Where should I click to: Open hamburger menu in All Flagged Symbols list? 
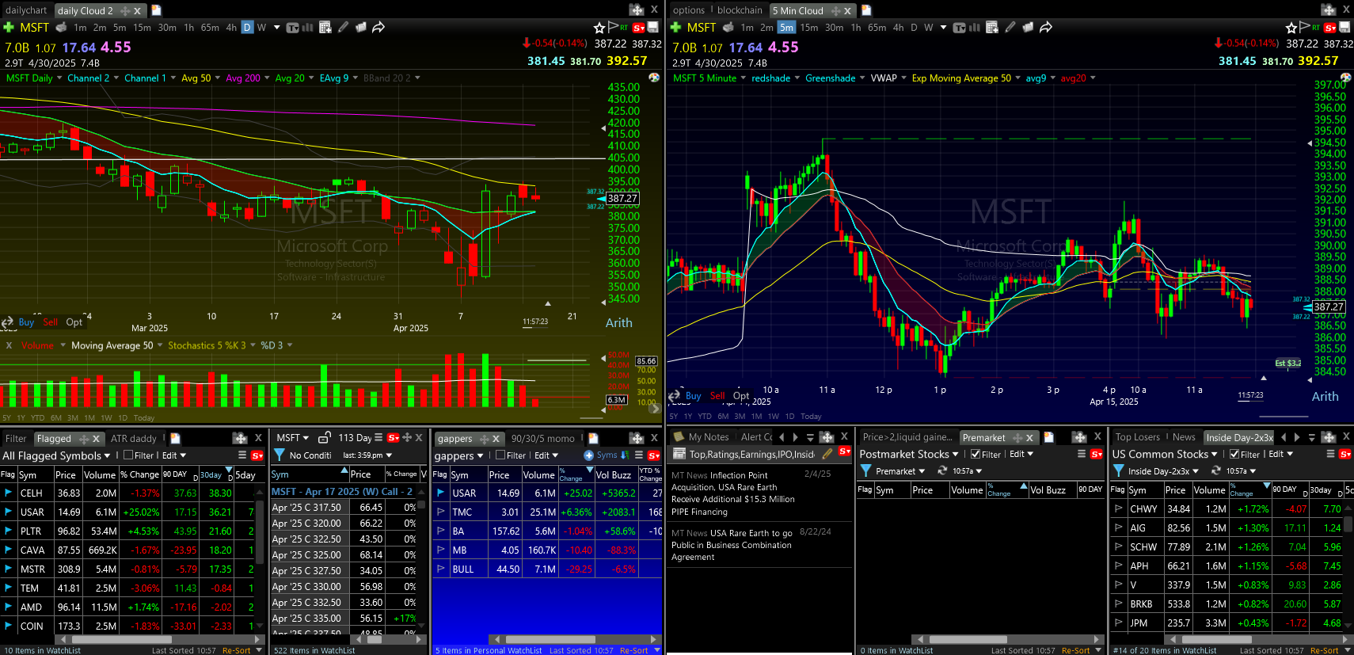(242, 455)
